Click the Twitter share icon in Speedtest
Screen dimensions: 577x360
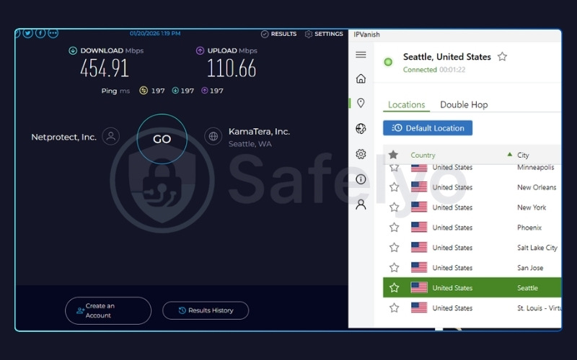28,33
